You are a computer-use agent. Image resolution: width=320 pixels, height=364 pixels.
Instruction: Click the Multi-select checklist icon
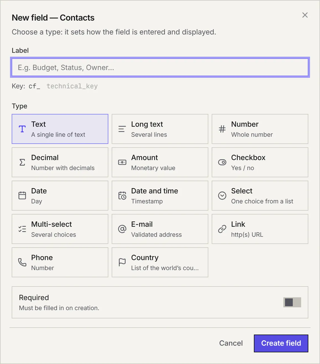coord(22,229)
